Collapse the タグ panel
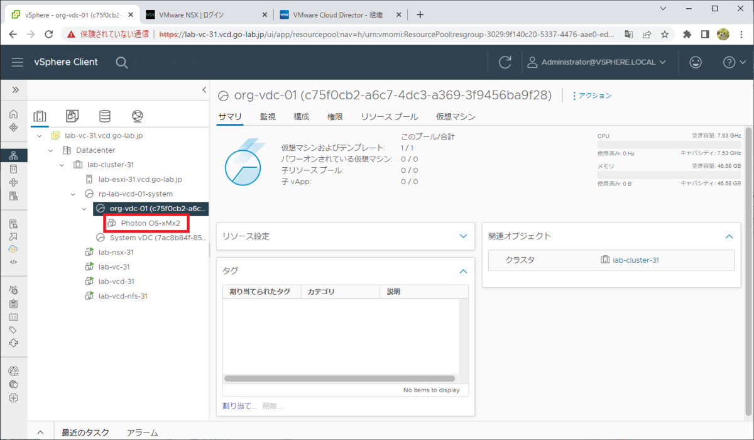754x440 pixels. [x=463, y=271]
